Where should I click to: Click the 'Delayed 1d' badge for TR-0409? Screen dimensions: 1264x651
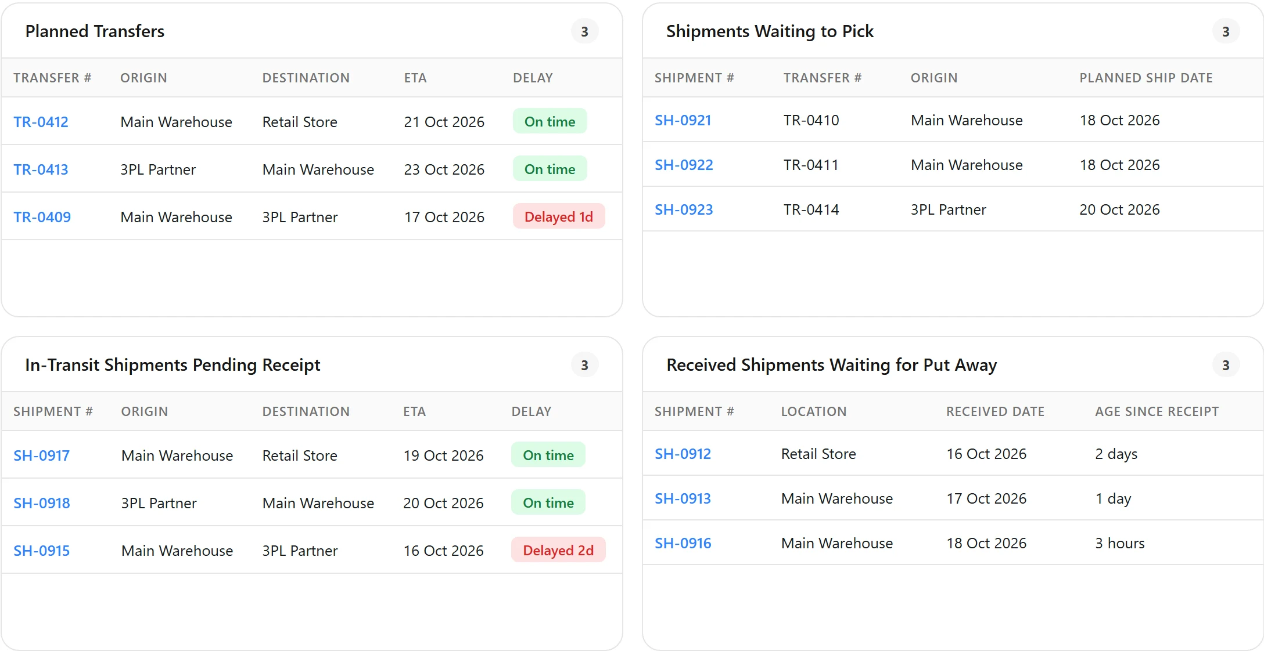pos(559,216)
